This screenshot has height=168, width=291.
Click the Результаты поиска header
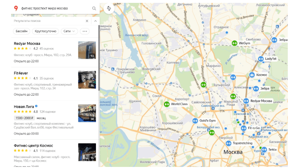pyautogui.click(x=27, y=21)
